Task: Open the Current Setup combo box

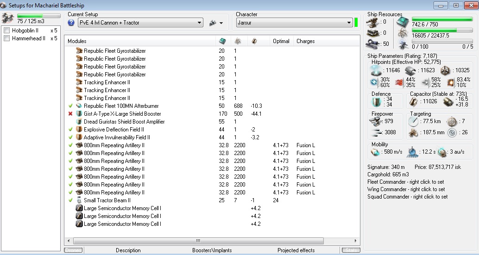Action: coord(140,23)
